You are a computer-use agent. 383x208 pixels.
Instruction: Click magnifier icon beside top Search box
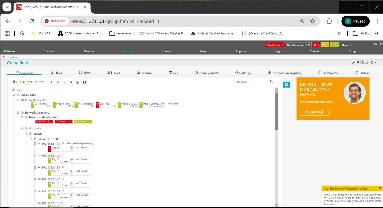(x=376, y=45)
